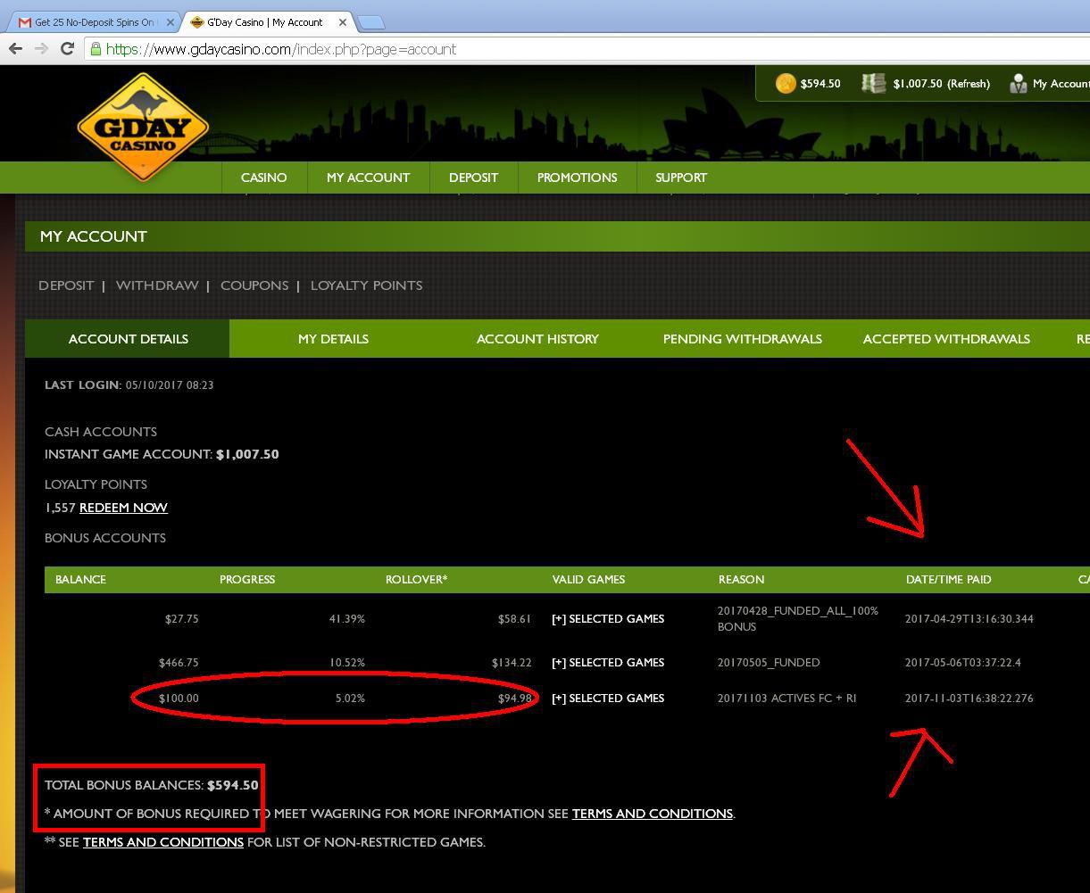The height and width of the screenshot is (893, 1090).
Task: Open MY ACCOUNT in the green navigation bar
Action: coord(368,178)
